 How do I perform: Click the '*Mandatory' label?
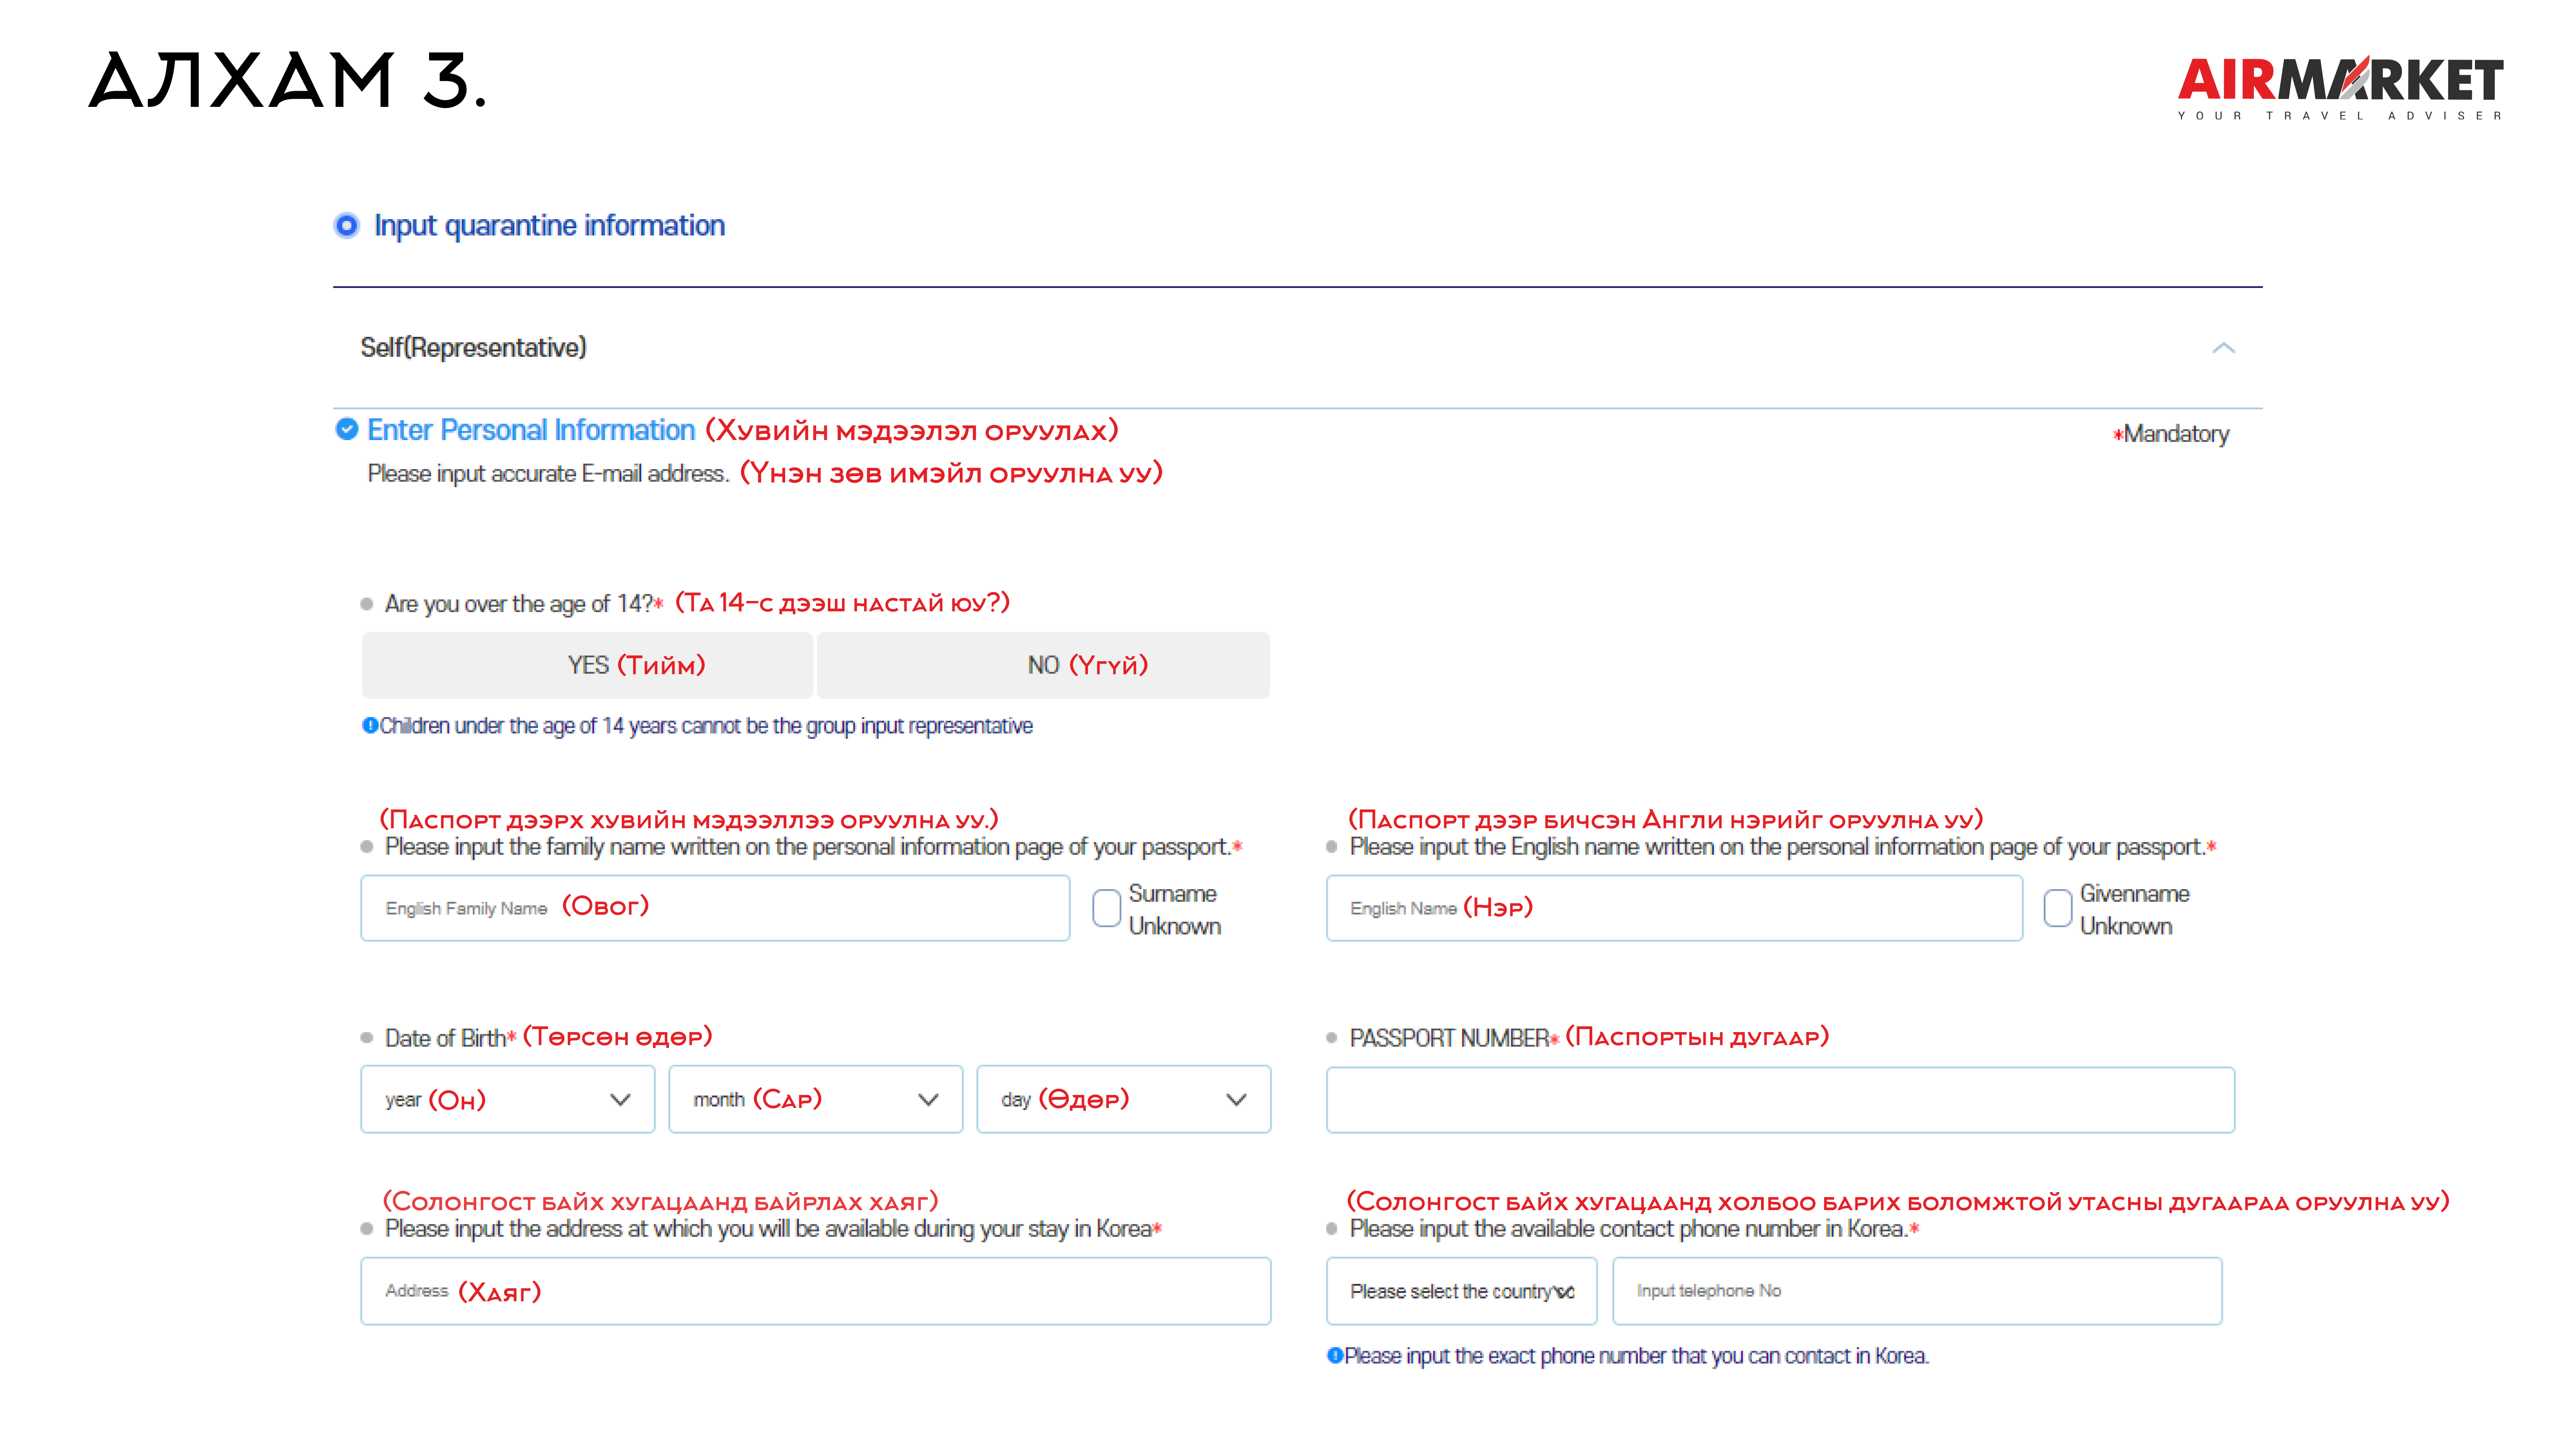[2171, 434]
